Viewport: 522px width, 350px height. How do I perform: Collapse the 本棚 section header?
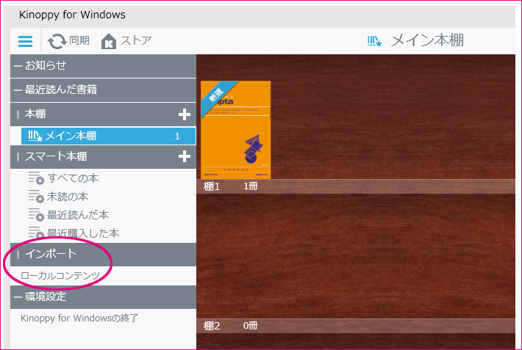click(103, 114)
